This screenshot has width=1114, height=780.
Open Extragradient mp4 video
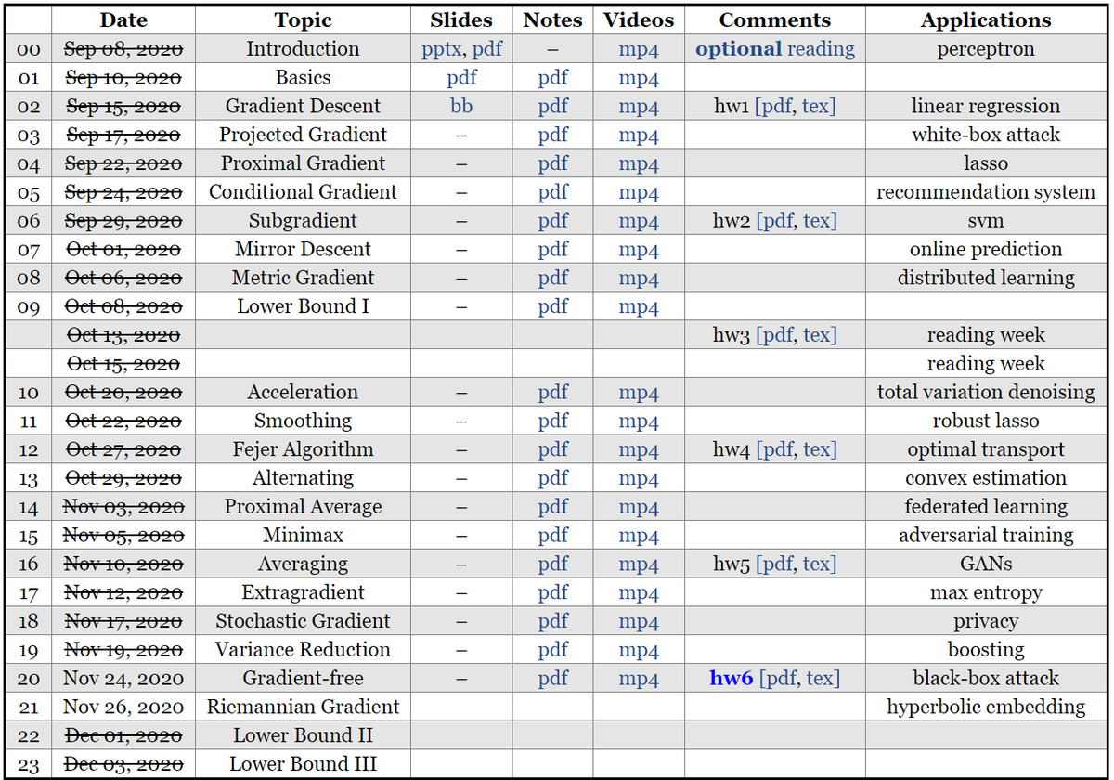tap(639, 593)
